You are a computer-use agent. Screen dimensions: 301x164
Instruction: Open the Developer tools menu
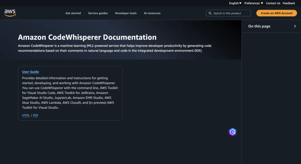(x=126, y=13)
